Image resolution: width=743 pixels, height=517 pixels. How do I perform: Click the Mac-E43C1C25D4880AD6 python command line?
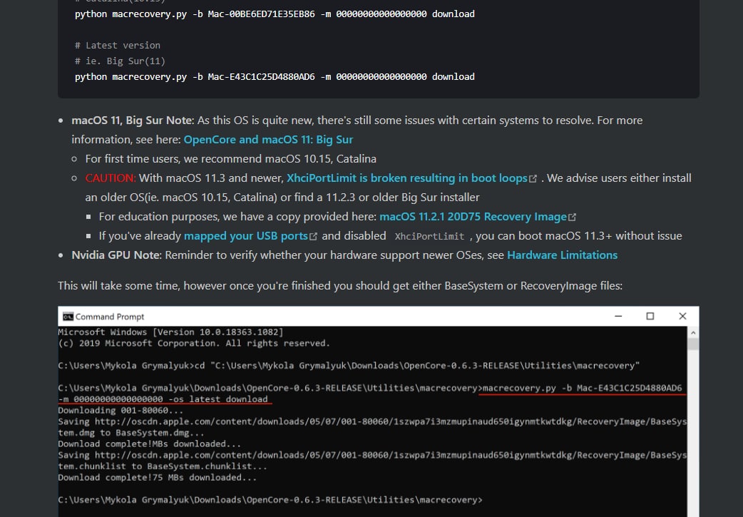[275, 77]
